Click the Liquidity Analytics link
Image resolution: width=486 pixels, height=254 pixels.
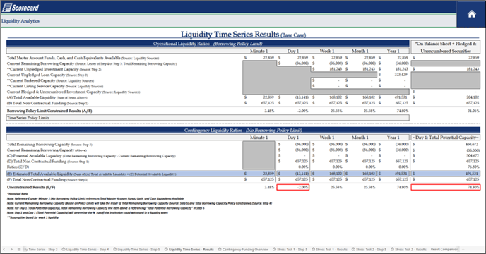20,21
